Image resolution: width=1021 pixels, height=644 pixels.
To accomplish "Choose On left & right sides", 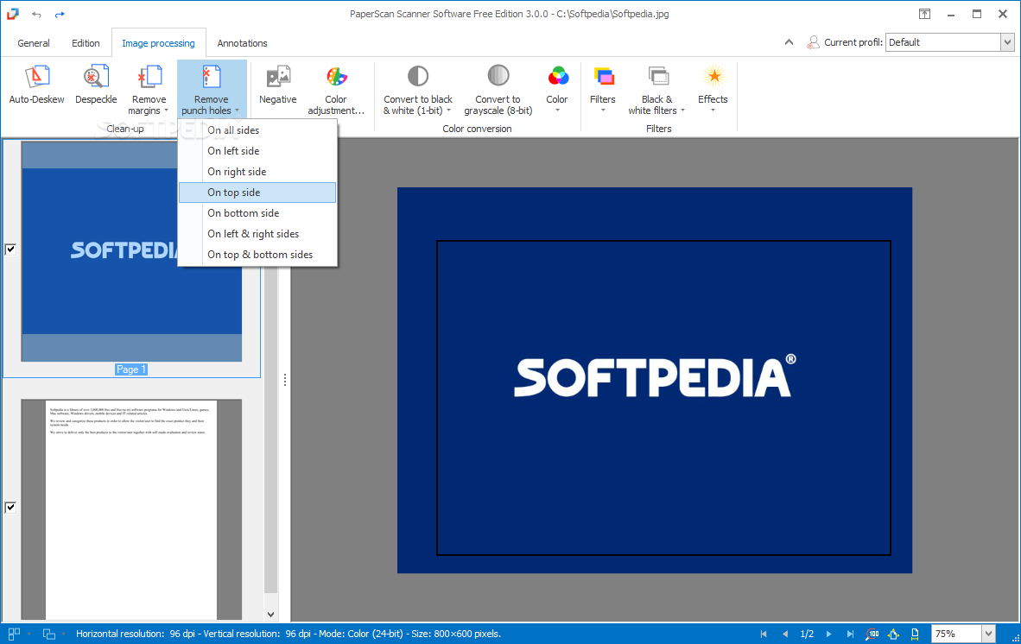I will [257, 234].
